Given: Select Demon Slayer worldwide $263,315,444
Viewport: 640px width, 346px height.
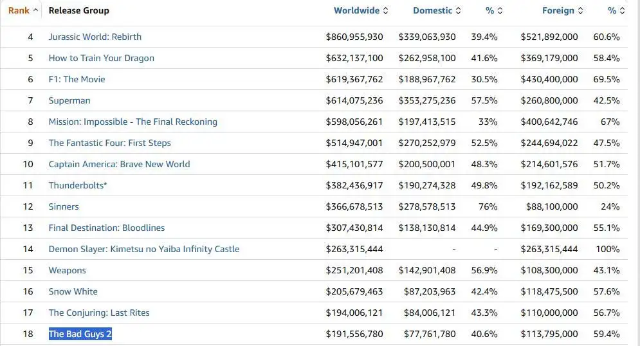Looking at the screenshot, I should pos(354,249).
